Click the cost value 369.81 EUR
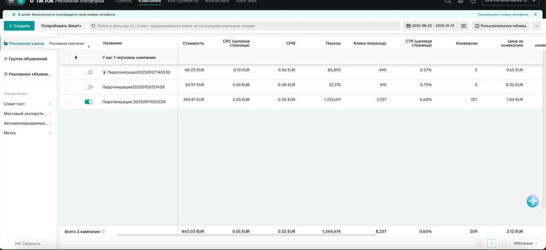The height and width of the screenshot is (250, 546). tap(194, 100)
